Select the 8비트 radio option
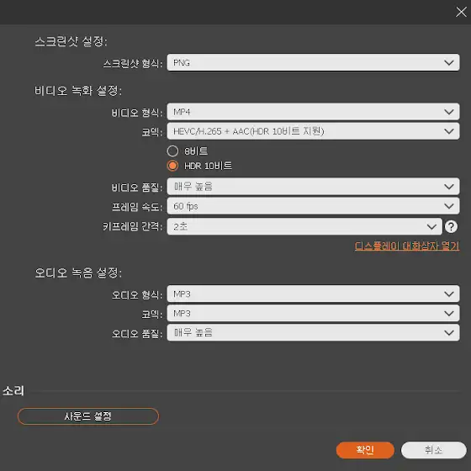This screenshot has height=471, width=471. 172,151
